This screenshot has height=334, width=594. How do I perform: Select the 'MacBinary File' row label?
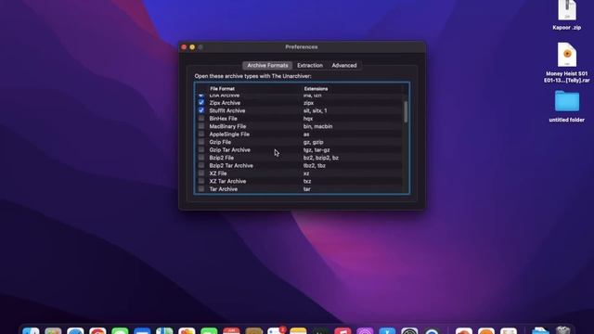tap(227, 126)
